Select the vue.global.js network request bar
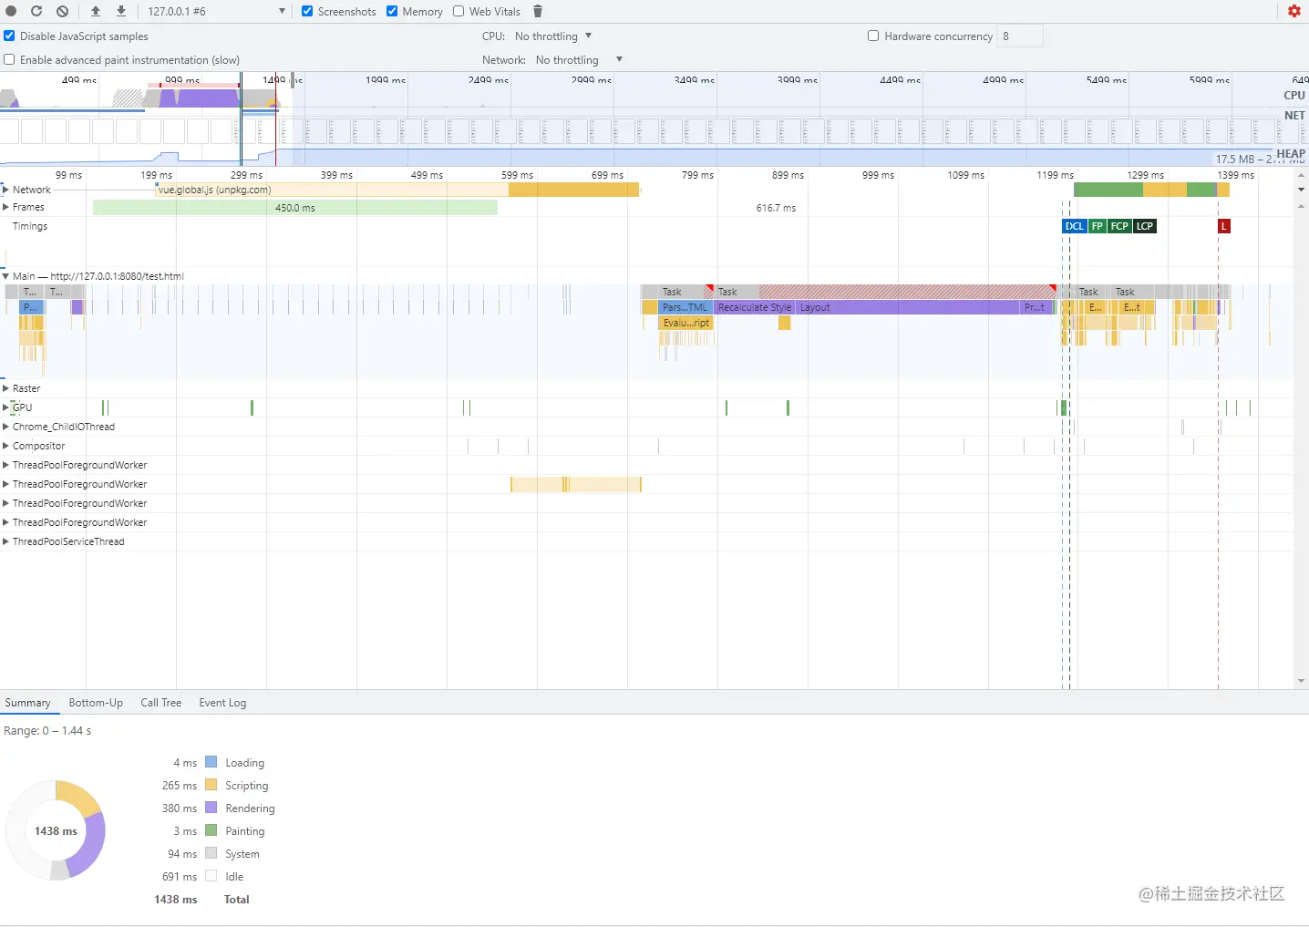Image resolution: width=1309 pixels, height=927 pixels. 398,190
